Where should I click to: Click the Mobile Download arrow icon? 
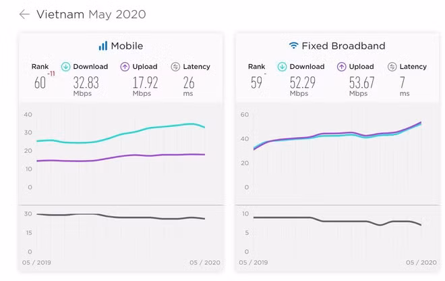[x=65, y=67]
